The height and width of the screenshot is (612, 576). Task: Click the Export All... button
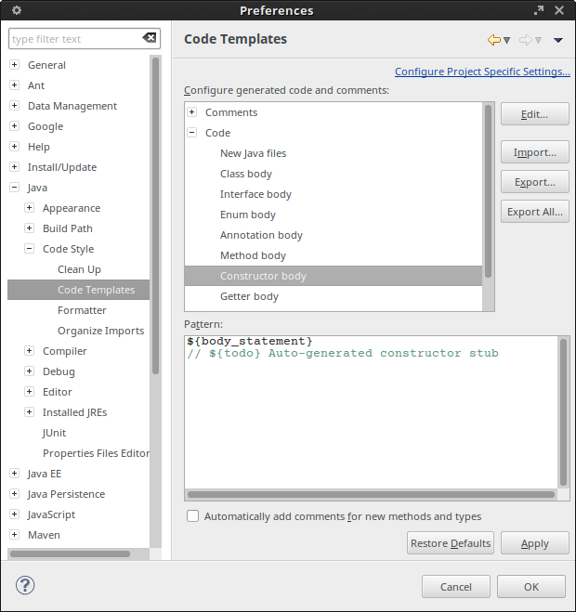(534, 212)
